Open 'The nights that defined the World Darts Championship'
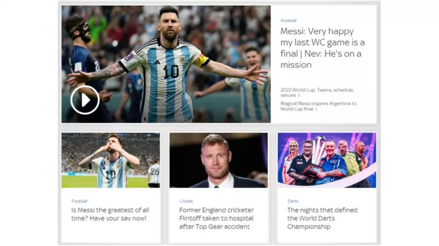This screenshot has width=439, height=246. (x=322, y=218)
